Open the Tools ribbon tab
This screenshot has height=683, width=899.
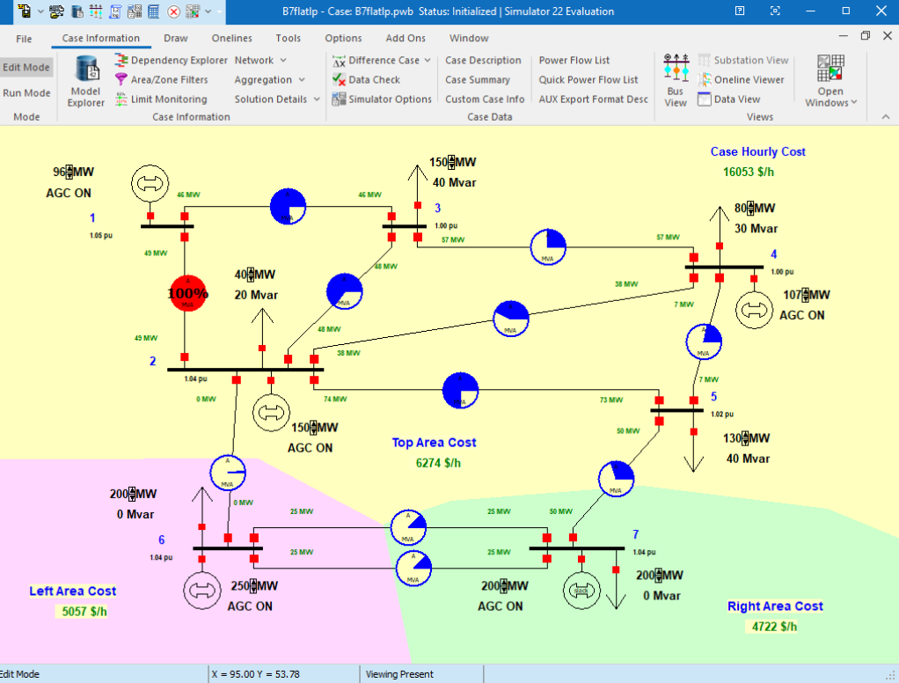point(288,39)
